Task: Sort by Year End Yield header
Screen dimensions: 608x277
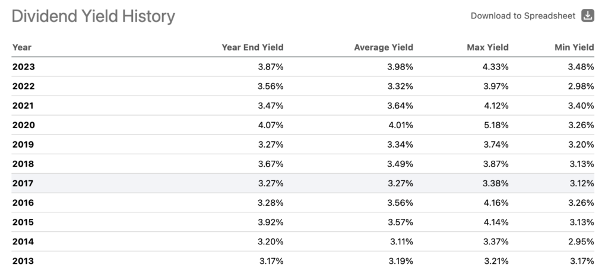Action: click(252, 47)
